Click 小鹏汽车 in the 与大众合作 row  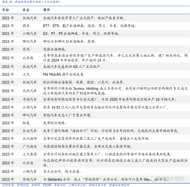tap(30, 172)
